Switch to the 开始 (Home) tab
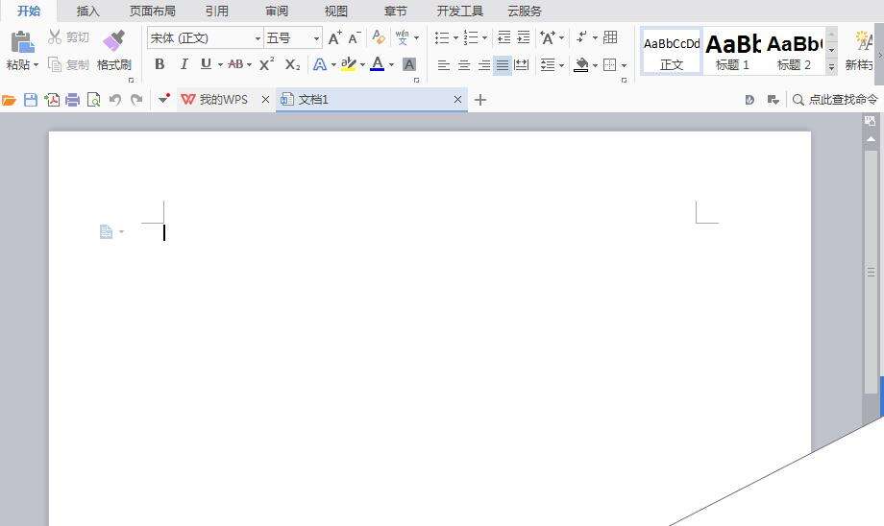The height and width of the screenshot is (526, 884). click(x=29, y=11)
